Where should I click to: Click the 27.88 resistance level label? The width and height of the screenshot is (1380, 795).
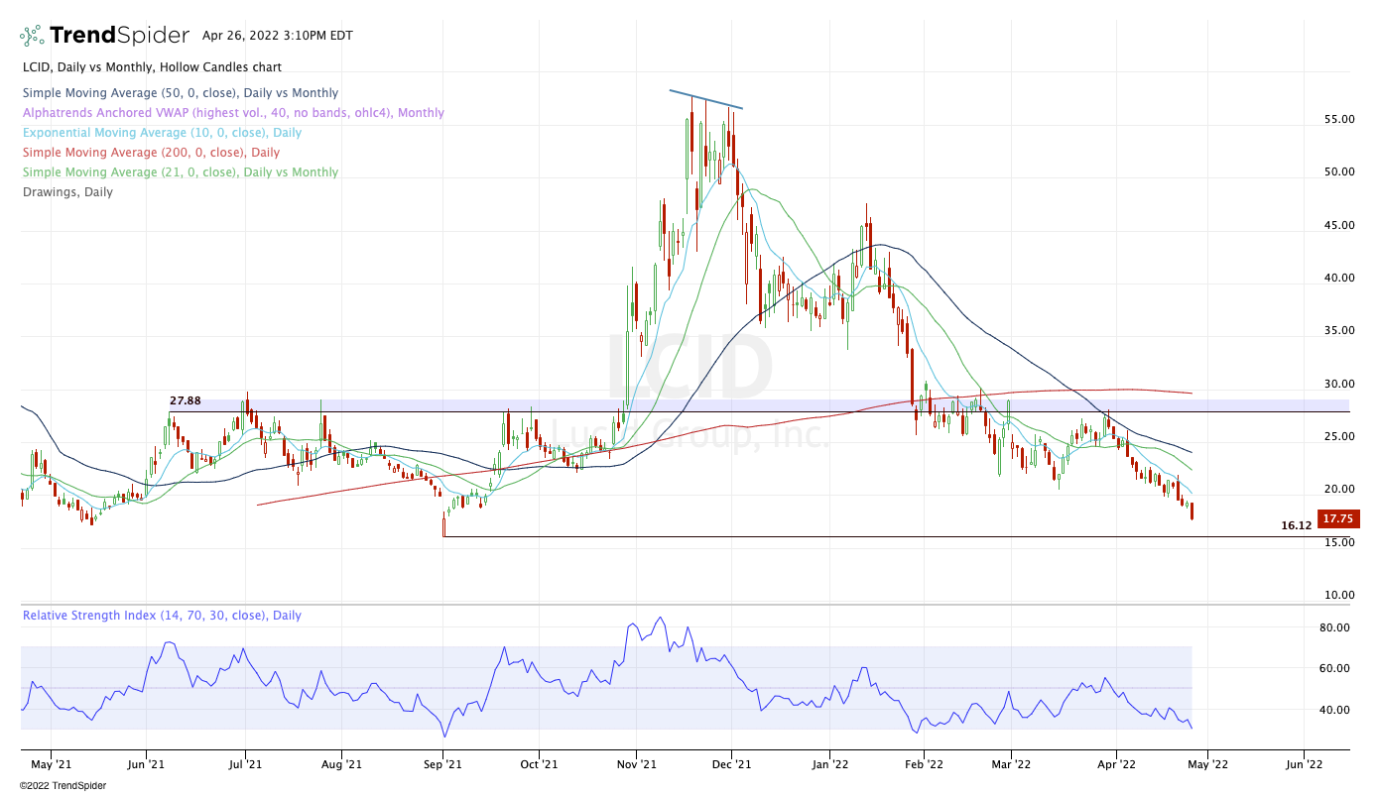186,400
